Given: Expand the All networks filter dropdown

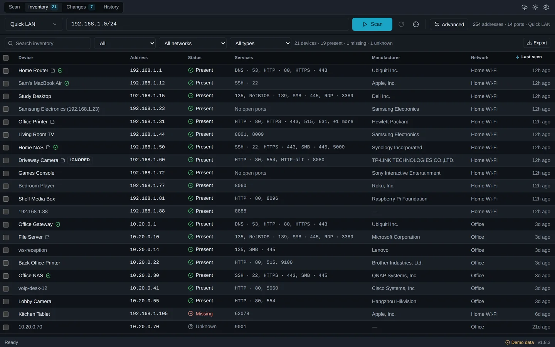Looking at the screenshot, I should [x=193, y=43].
